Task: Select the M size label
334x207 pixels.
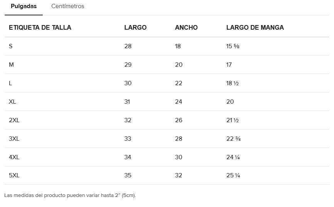Action: [11, 65]
